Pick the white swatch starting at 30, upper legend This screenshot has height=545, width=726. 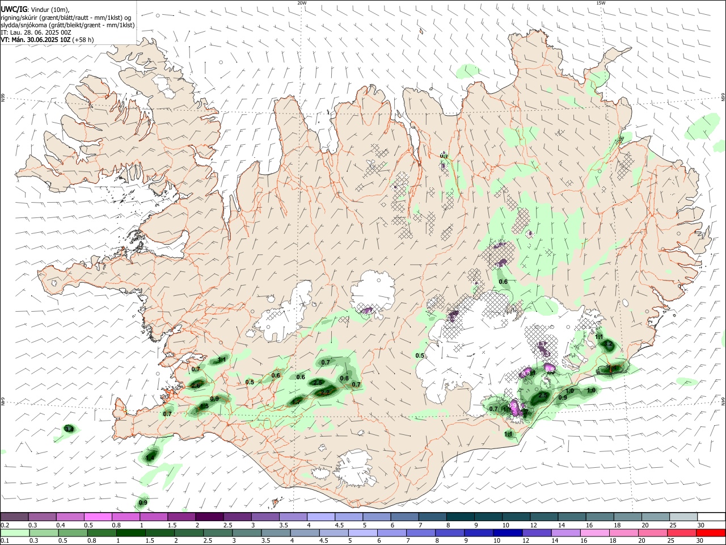(x=710, y=517)
